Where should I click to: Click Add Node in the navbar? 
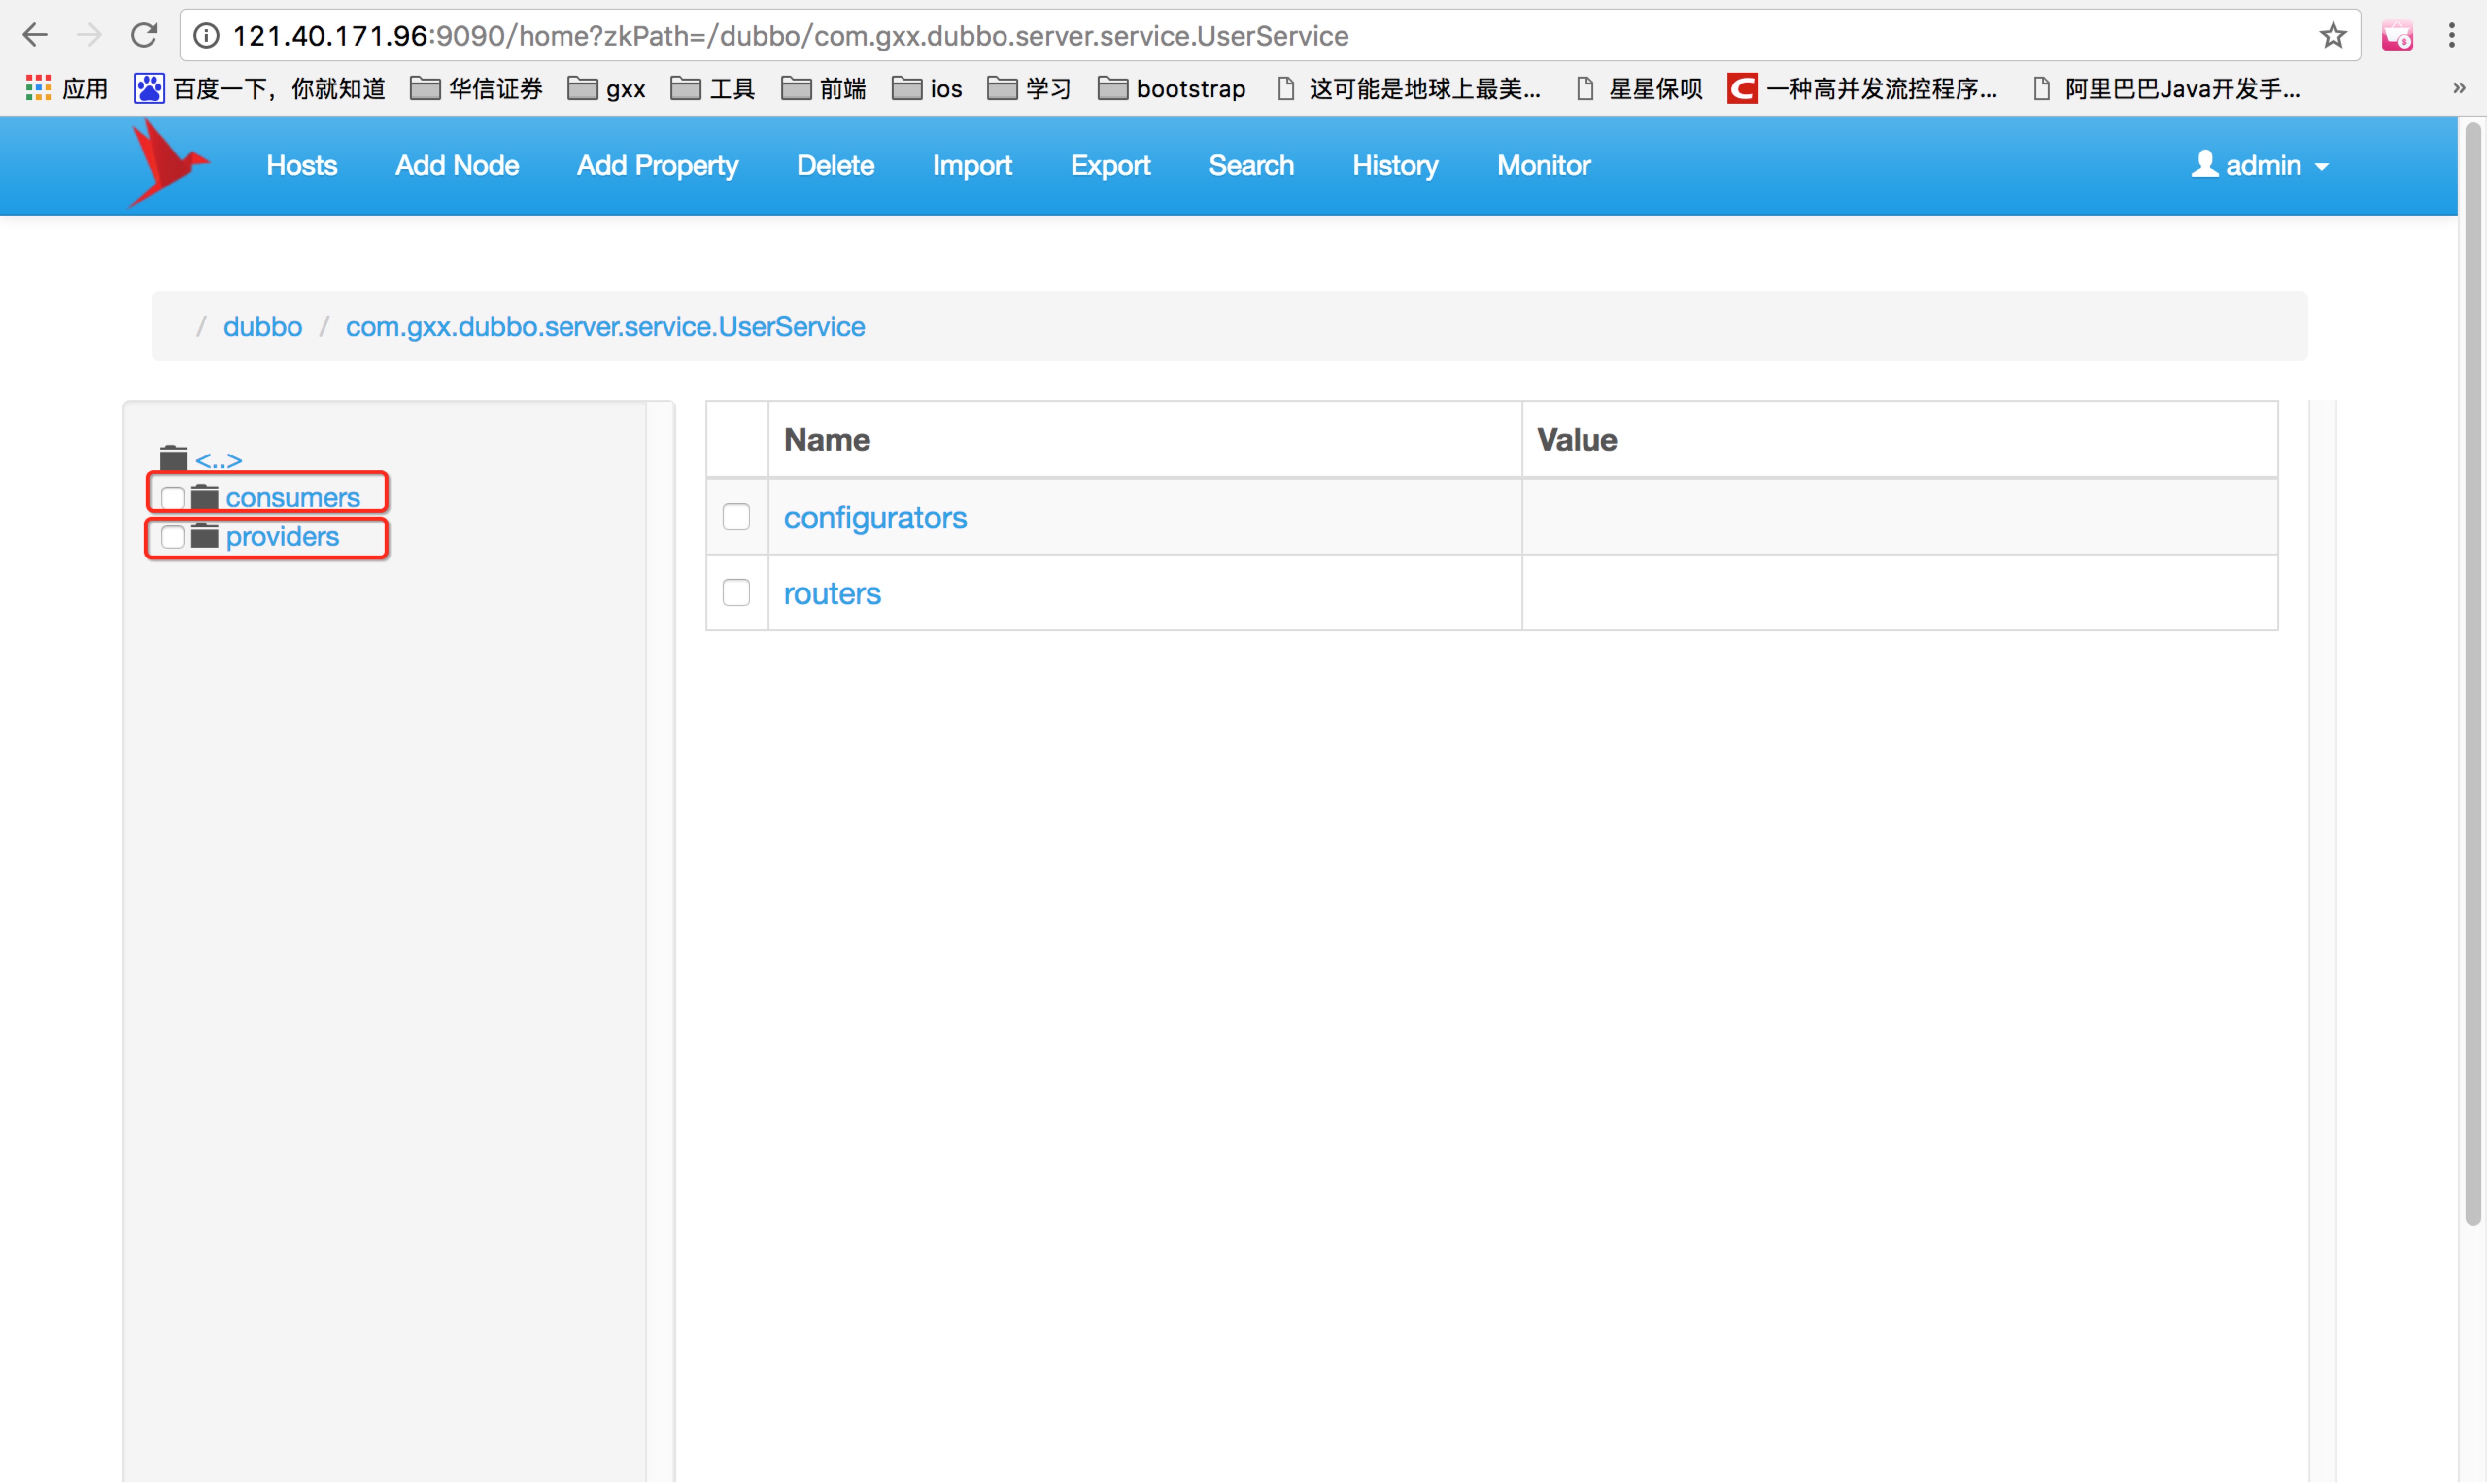pyautogui.click(x=456, y=165)
